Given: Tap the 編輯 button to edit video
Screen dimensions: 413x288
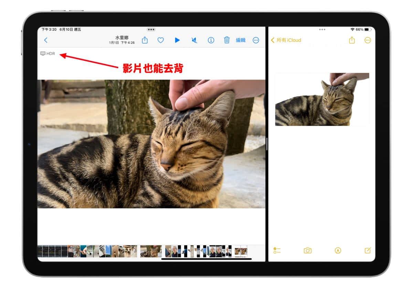Looking at the screenshot, I should click(x=241, y=40).
